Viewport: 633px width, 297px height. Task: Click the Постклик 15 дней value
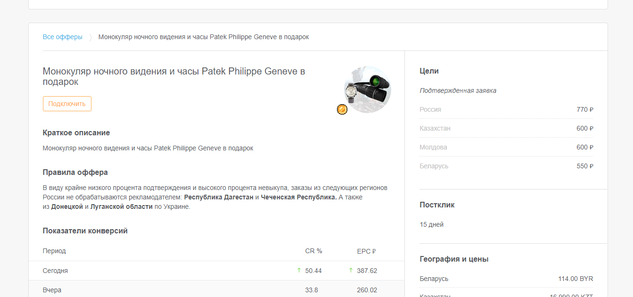[432, 224]
